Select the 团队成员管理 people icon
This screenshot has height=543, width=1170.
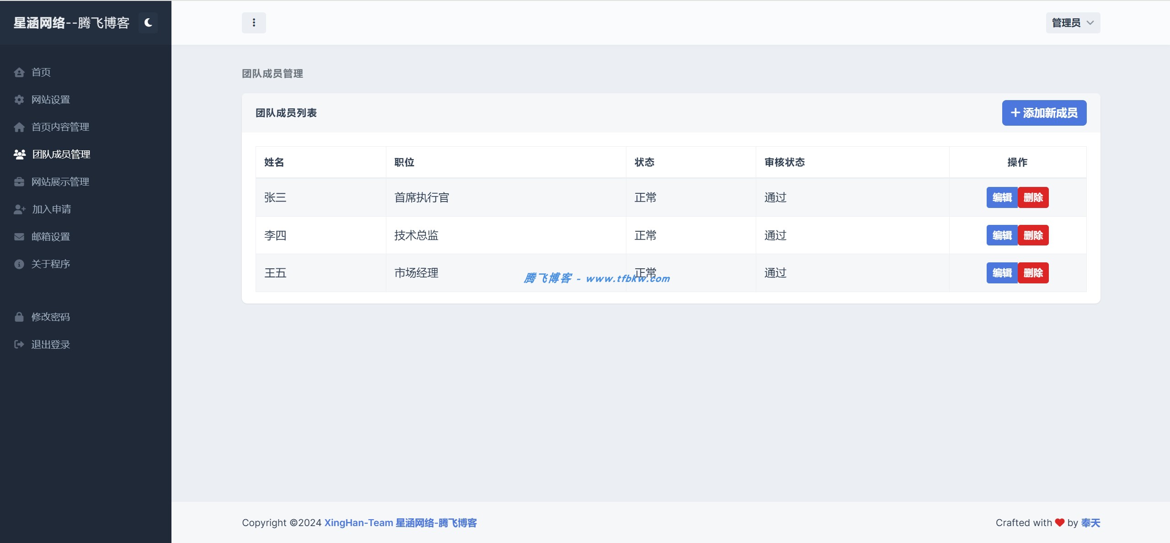coord(19,154)
